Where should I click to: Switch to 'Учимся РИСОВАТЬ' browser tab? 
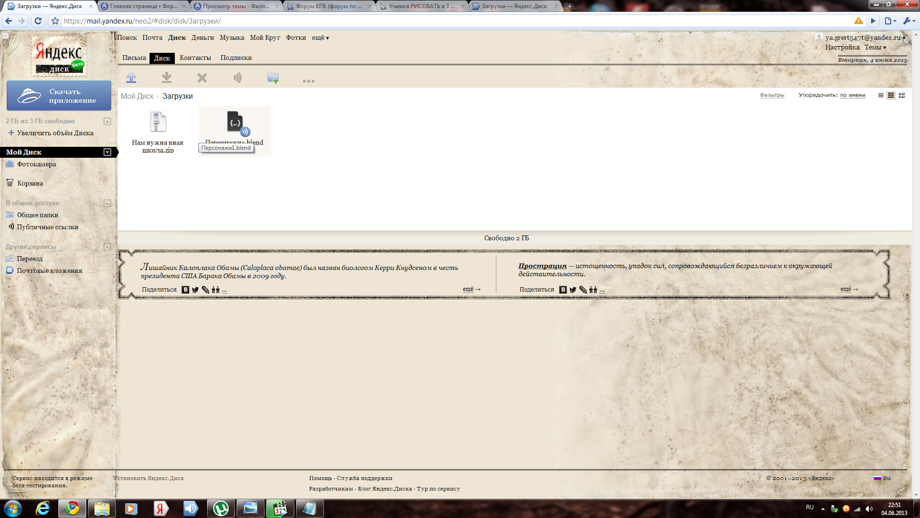click(422, 6)
